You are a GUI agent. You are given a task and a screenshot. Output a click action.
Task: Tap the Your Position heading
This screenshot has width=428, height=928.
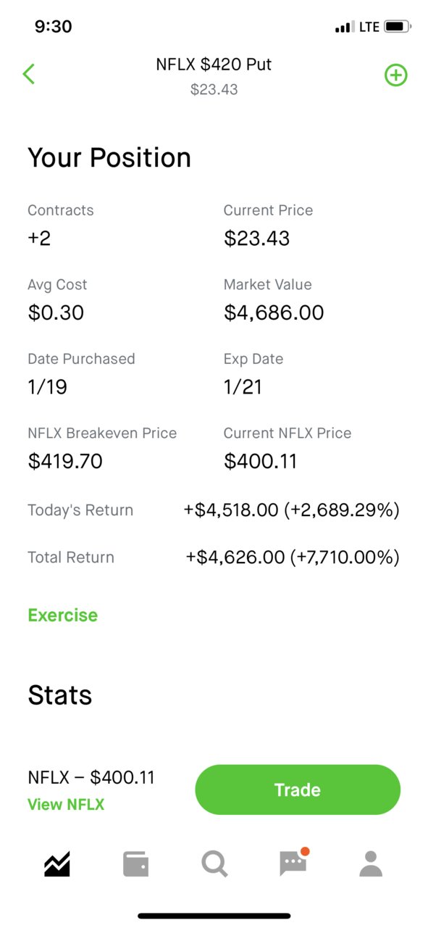(109, 157)
